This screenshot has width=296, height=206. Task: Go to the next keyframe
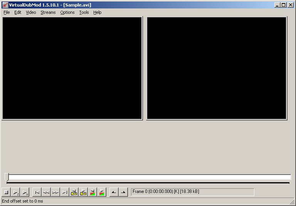(x=83, y=192)
